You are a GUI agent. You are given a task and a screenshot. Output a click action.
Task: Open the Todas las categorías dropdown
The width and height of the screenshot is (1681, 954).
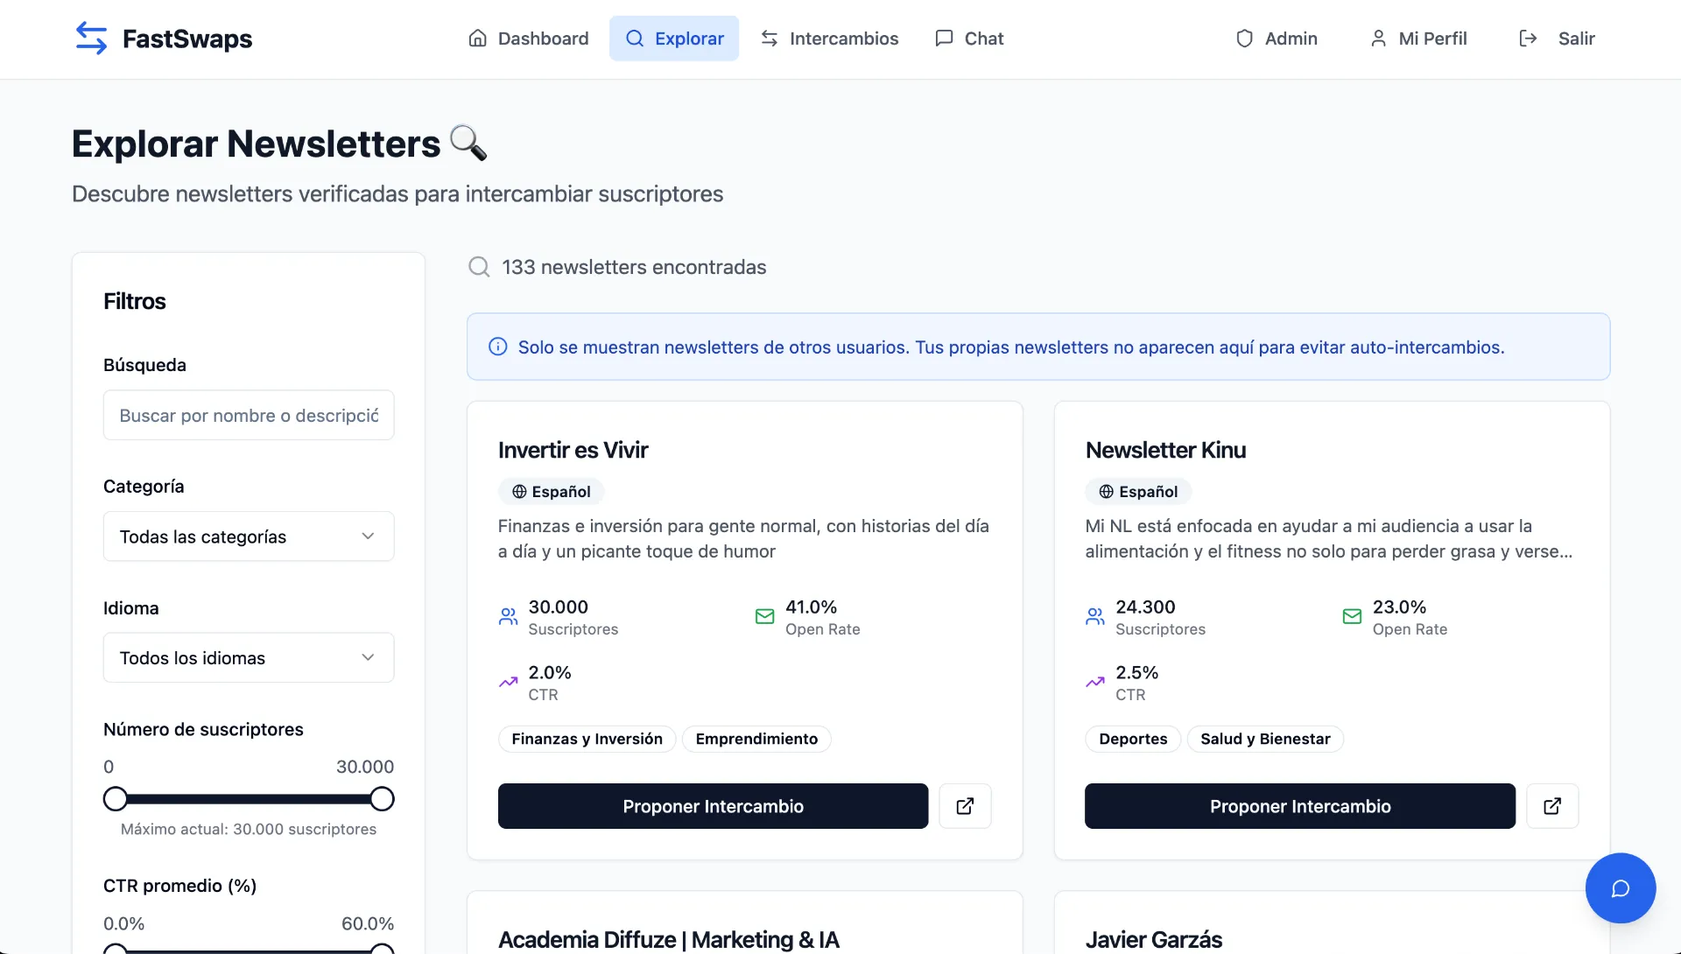coord(249,537)
